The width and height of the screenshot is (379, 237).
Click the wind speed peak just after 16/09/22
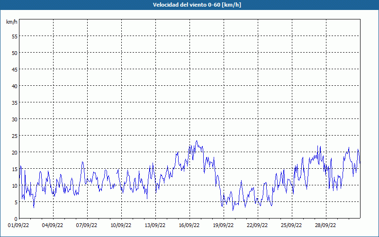197,141
